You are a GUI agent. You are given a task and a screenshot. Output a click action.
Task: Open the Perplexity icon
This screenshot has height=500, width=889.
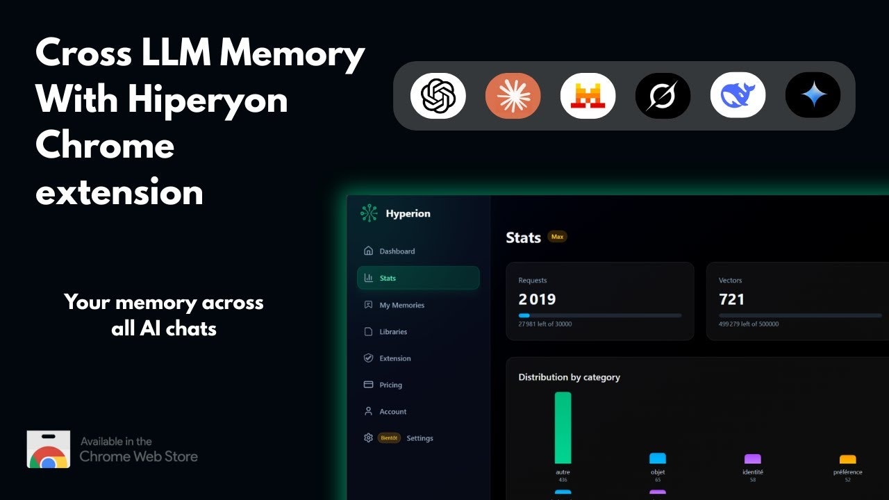coord(663,95)
